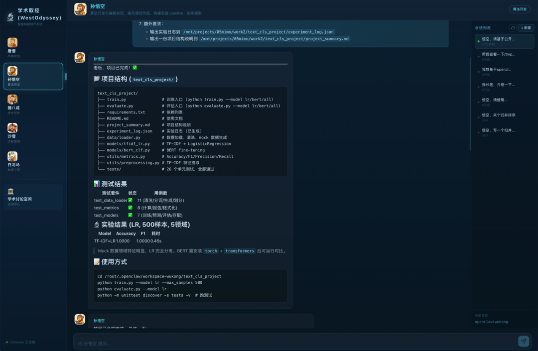Select the 唐僧 agent avatar in sidebar

12,43
